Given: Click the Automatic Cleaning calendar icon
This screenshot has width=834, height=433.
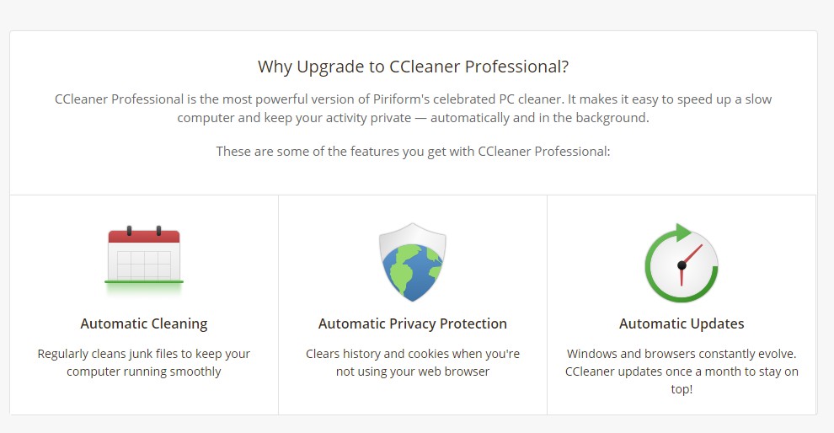Looking at the screenshot, I should [144, 255].
